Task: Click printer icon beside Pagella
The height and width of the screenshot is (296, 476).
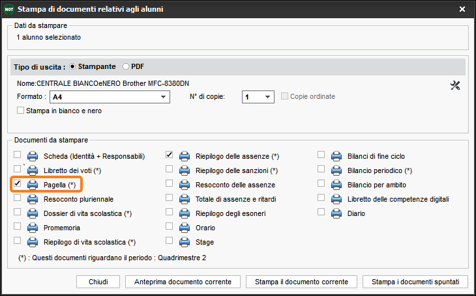Action: [x=33, y=185]
